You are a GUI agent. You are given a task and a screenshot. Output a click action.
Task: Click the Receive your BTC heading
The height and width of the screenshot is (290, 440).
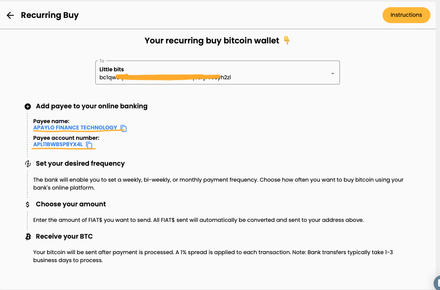pos(64,236)
